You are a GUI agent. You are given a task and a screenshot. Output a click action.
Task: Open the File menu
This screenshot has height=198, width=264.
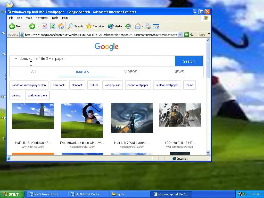[x=11, y=18]
